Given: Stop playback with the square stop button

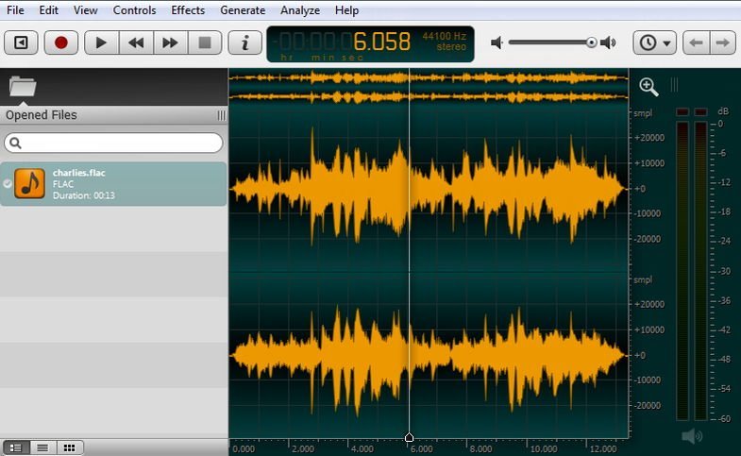Looking at the screenshot, I should (x=204, y=42).
